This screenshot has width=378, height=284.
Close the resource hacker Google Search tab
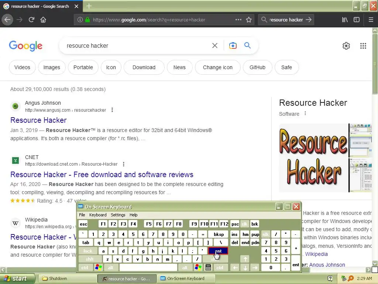coord(76,6)
